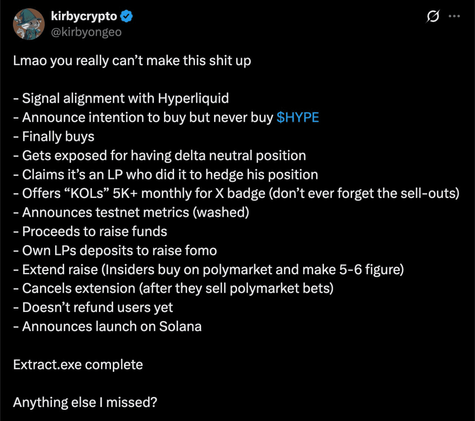Click the "Own LPs deposits" line
The width and height of the screenshot is (475, 421).
(115, 251)
